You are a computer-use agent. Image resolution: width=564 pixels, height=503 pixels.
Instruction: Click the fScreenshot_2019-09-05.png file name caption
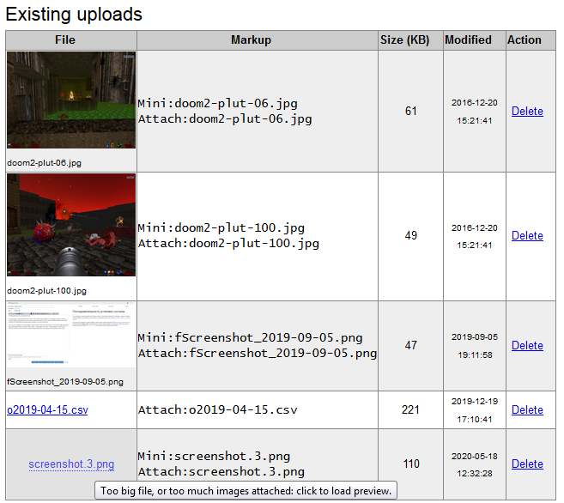pos(65,382)
